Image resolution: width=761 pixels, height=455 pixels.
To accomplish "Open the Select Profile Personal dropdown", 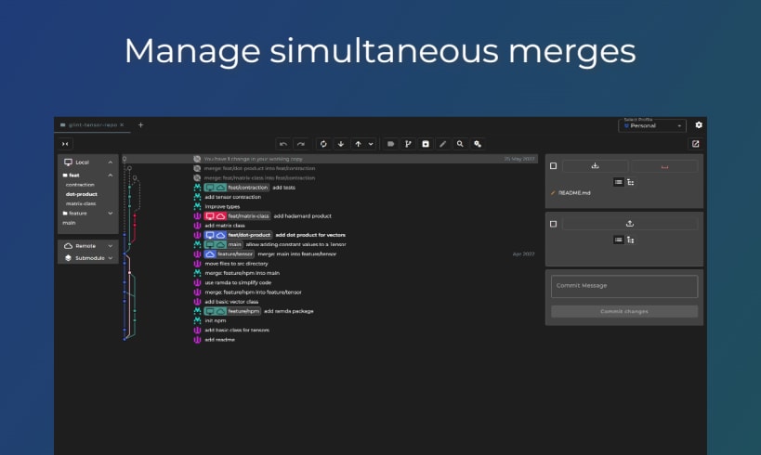I will [652, 125].
